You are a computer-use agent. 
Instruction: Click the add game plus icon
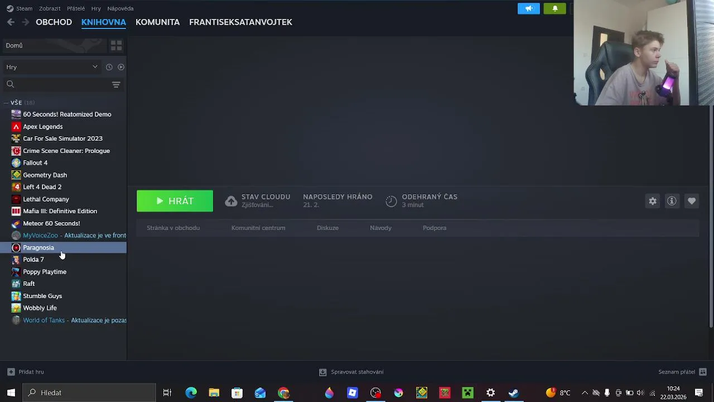click(11, 372)
